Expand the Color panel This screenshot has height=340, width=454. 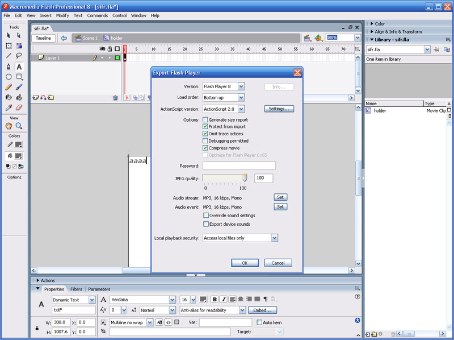click(372, 24)
